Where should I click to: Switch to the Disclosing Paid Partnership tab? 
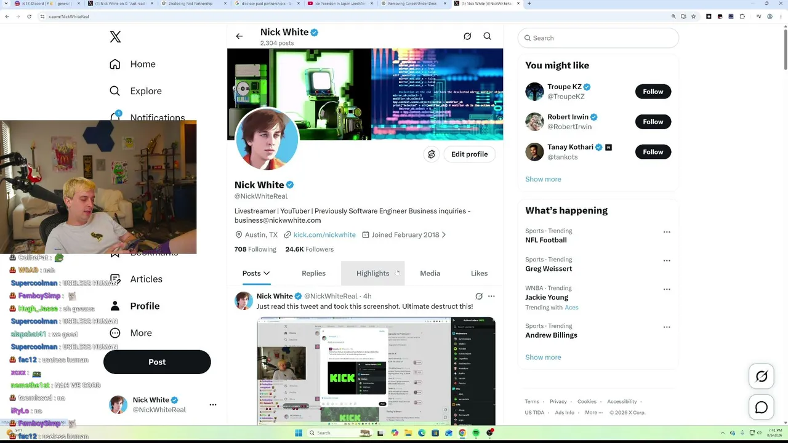[x=194, y=4]
